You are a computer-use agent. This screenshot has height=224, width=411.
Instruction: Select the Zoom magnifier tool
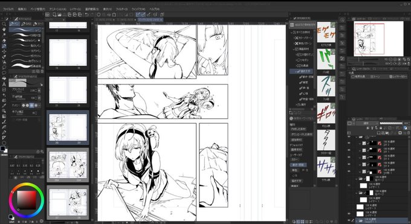(x=4, y=24)
